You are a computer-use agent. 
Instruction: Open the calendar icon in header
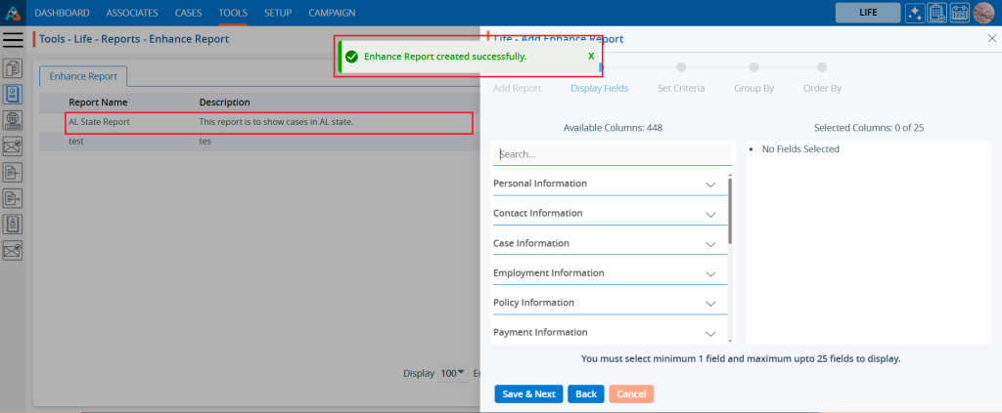959,13
